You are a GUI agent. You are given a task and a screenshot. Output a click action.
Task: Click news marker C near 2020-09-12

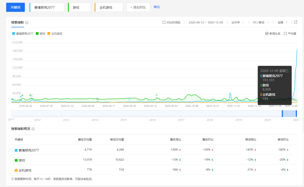[x=157, y=95]
